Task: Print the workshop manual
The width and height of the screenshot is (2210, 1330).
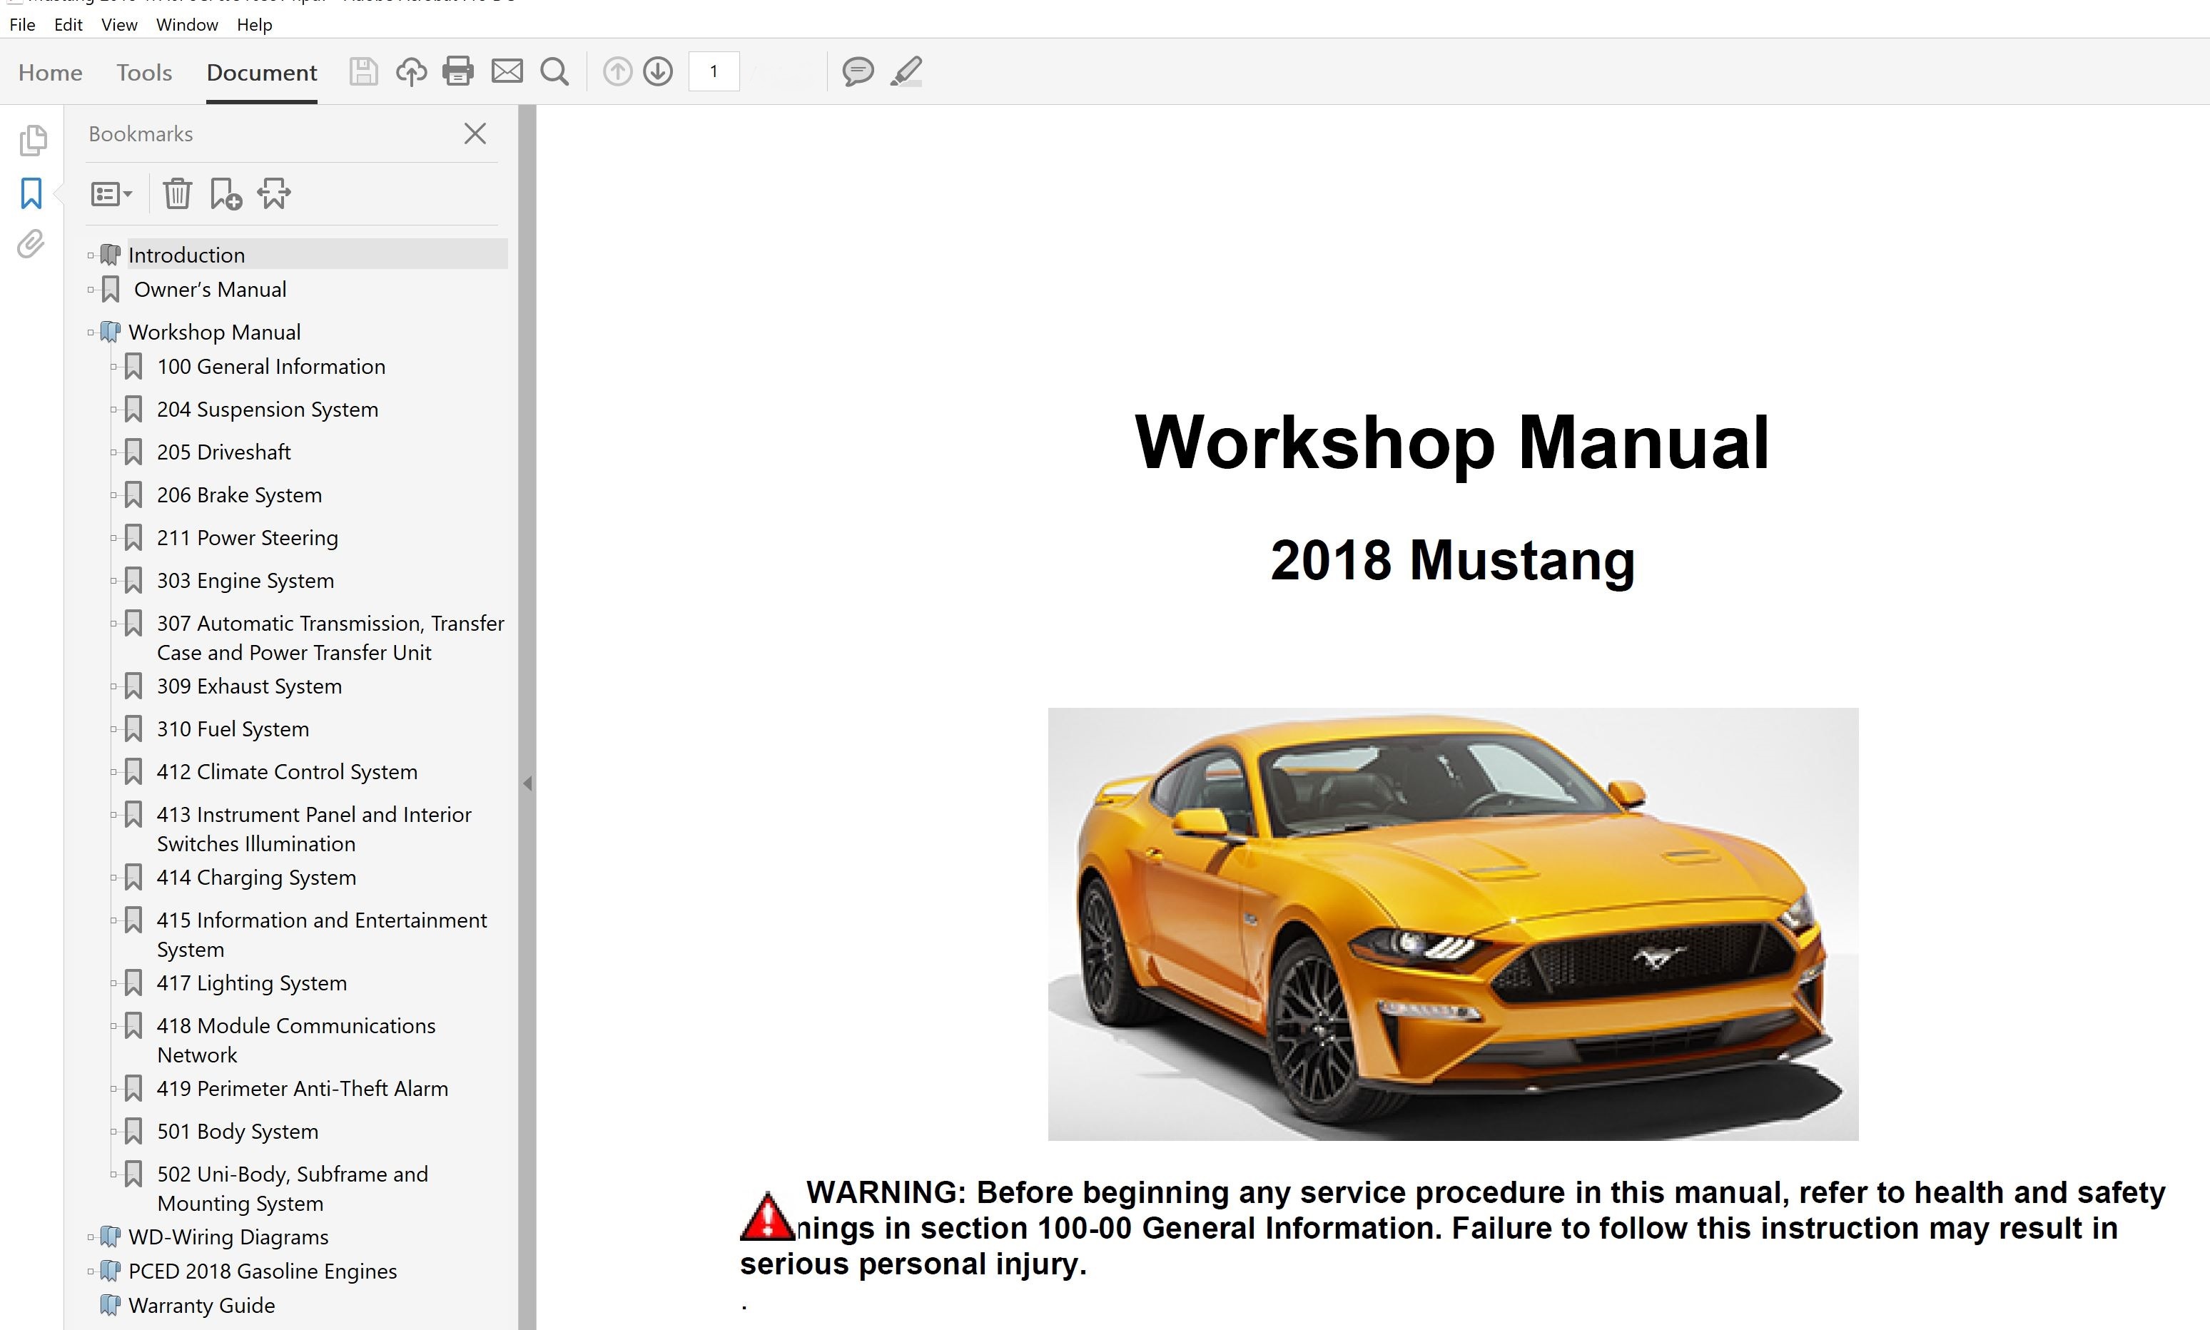Action: click(x=459, y=71)
